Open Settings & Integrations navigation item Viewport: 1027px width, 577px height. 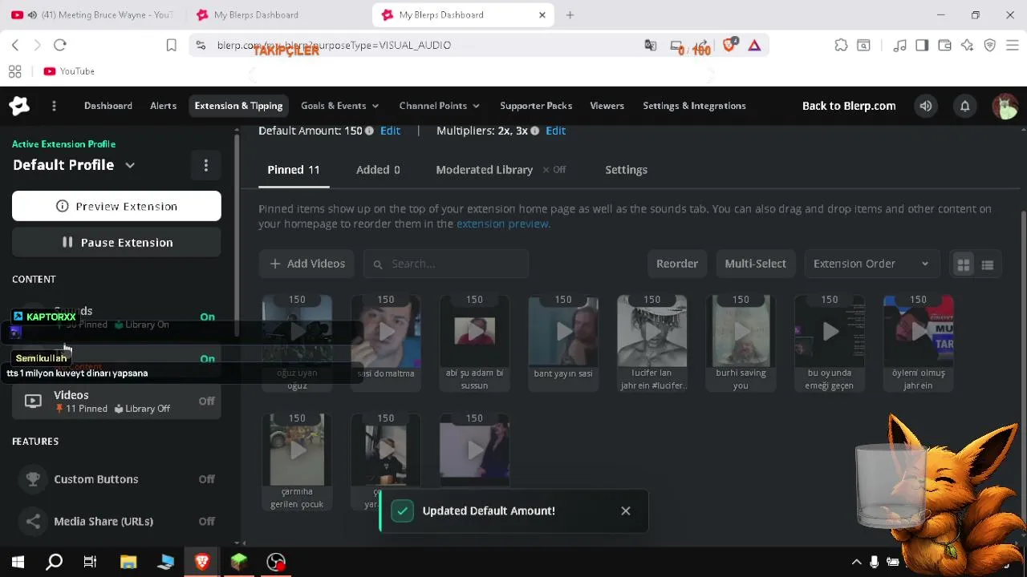point(694,106)
